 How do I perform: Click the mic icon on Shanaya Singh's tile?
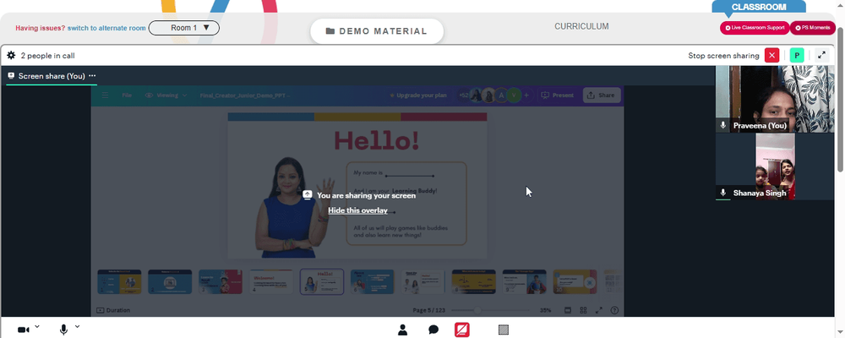(x=723, y=193)
